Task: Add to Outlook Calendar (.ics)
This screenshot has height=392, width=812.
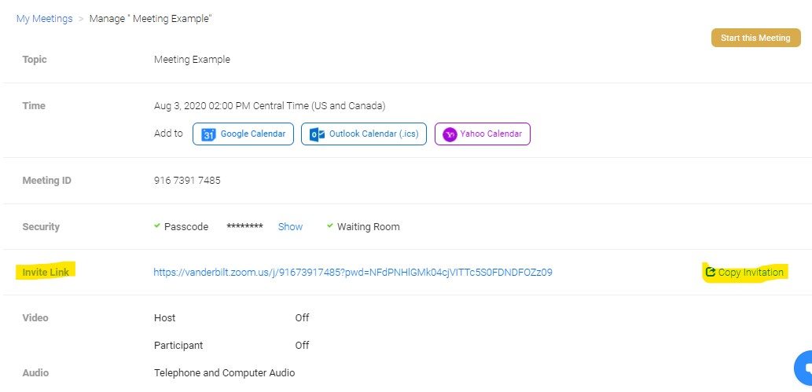Action: [x=363, y=134]
